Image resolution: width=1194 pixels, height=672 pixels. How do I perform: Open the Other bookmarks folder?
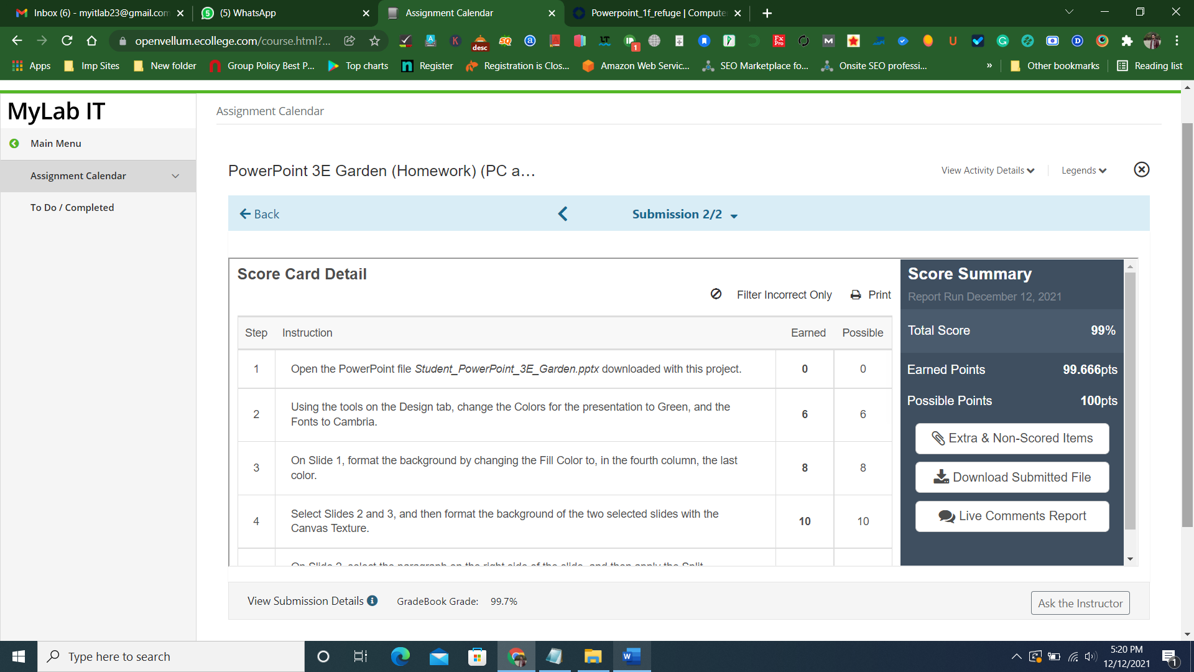pos(1055,66)
